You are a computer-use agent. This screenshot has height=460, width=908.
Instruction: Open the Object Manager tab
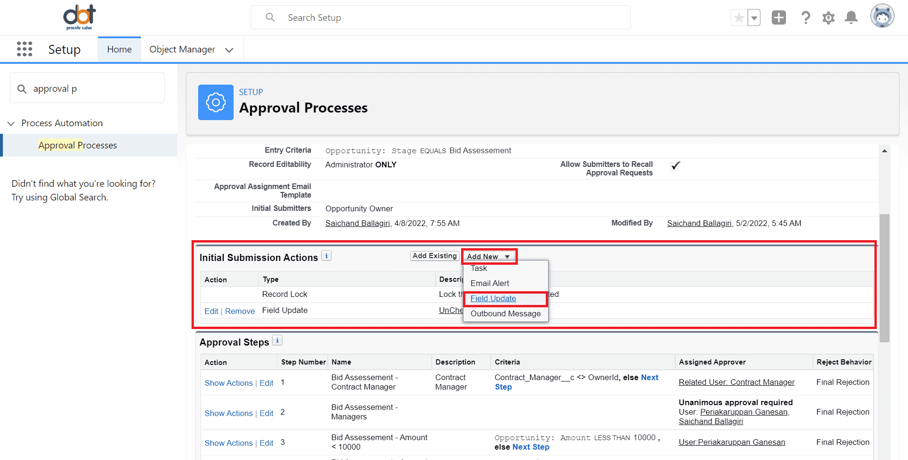point(182,49)
